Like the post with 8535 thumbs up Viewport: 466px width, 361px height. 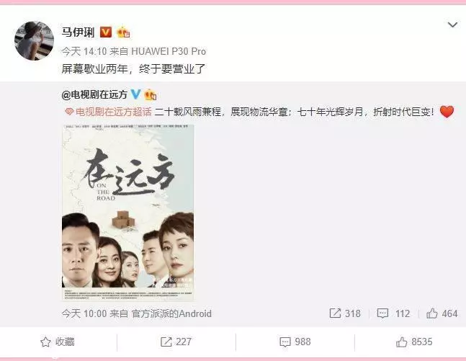tap(414, 342)
